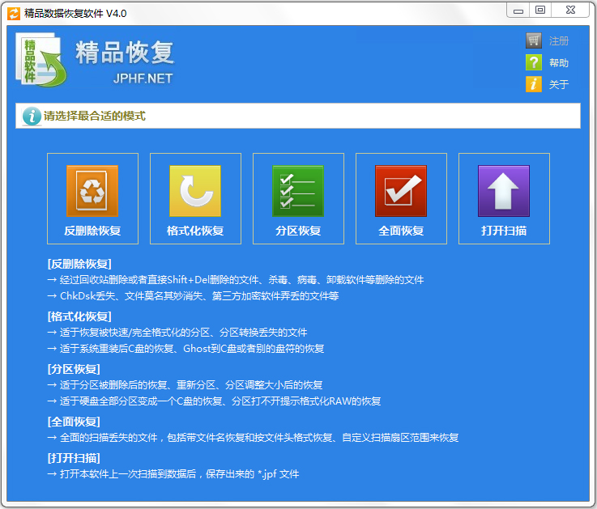Close the 精品数据恢复软件 window
Screen dimensions: 597x509
coord(570,11)
